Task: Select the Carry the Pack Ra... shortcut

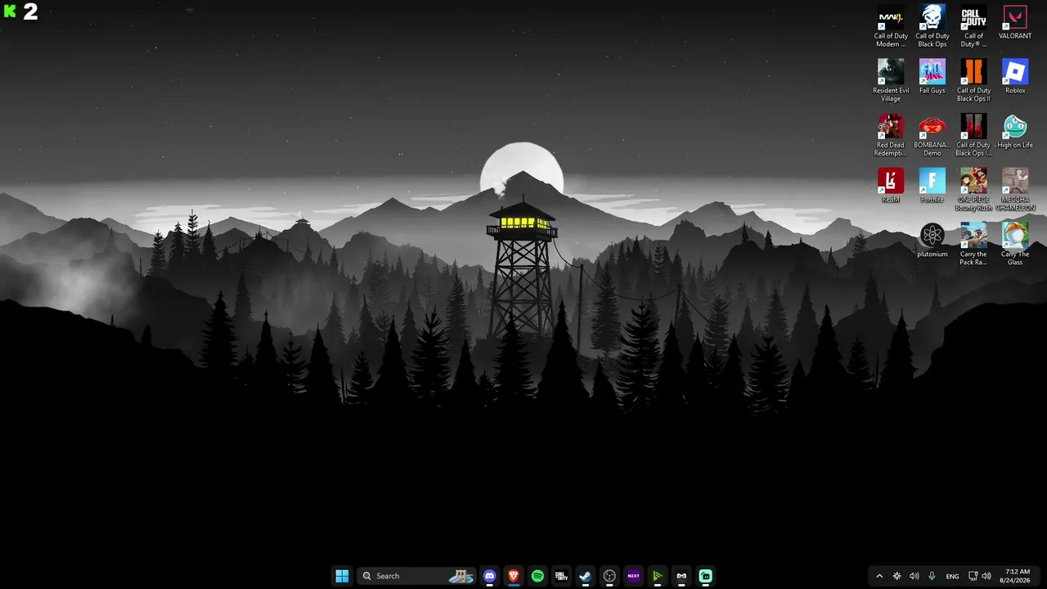Action: coord(973,245)
